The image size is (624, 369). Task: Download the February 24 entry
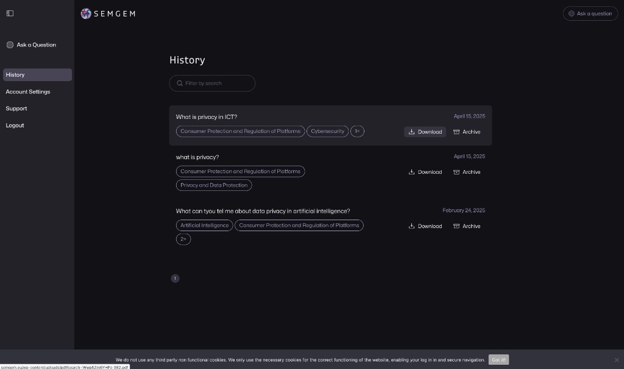[425, 226]
